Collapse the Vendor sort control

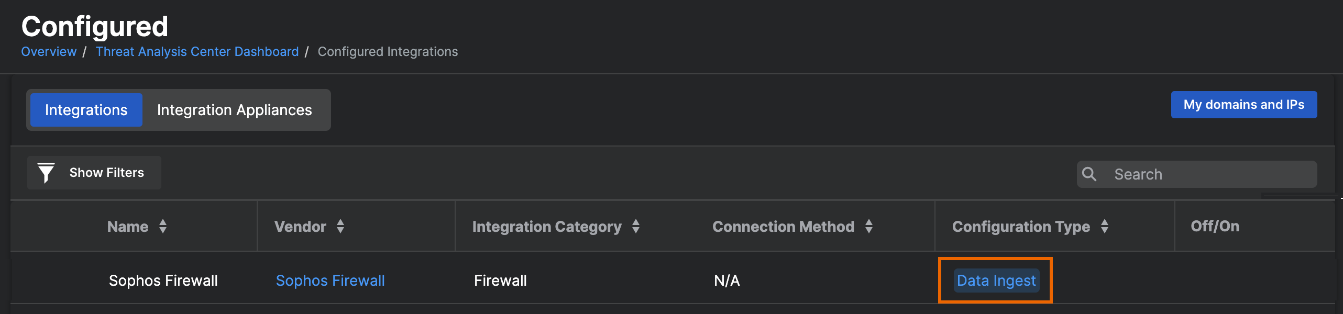click(x=339, y=230)
